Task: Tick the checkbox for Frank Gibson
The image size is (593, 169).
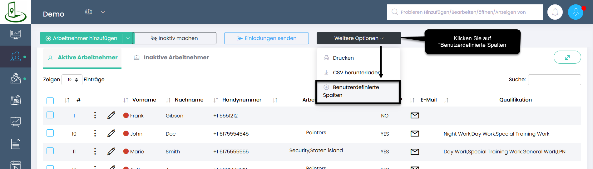Action: 50,115
